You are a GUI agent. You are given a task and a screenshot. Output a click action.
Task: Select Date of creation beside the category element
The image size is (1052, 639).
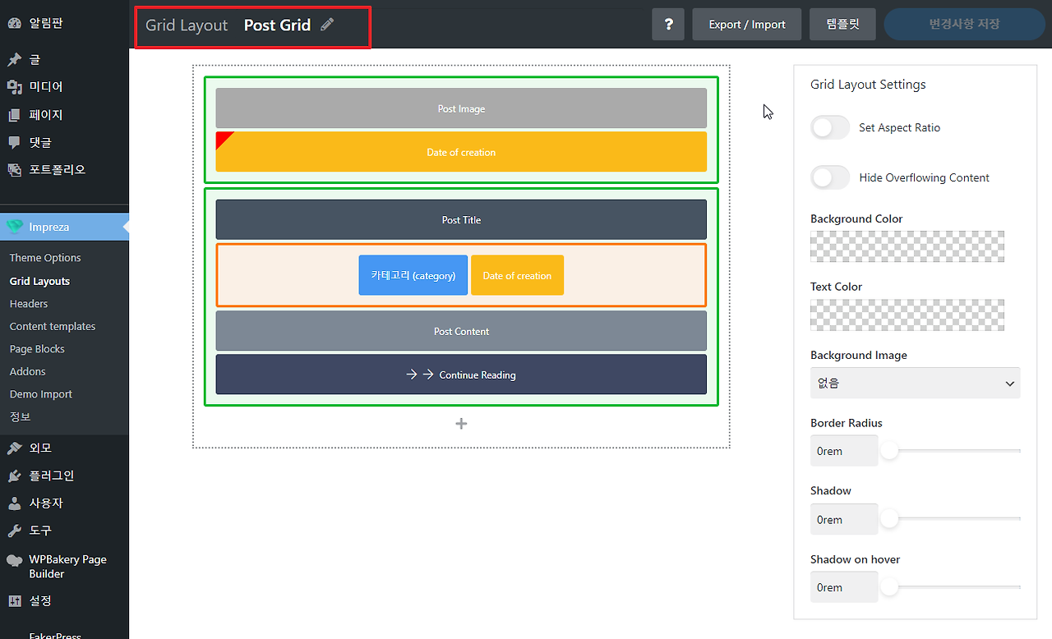[517, 275]
